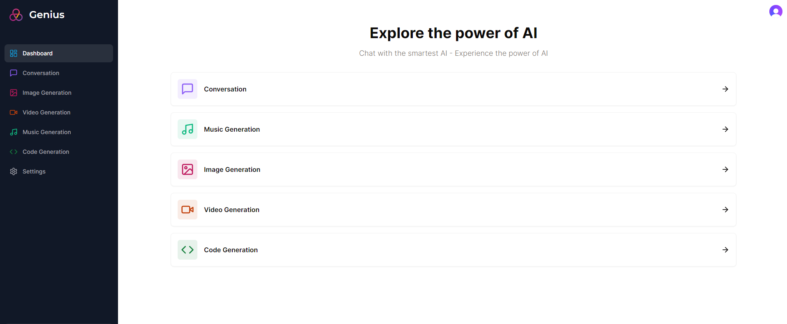The image size is (787, 324).
Task: Click the orange video camera card icon
Action: 187,210
